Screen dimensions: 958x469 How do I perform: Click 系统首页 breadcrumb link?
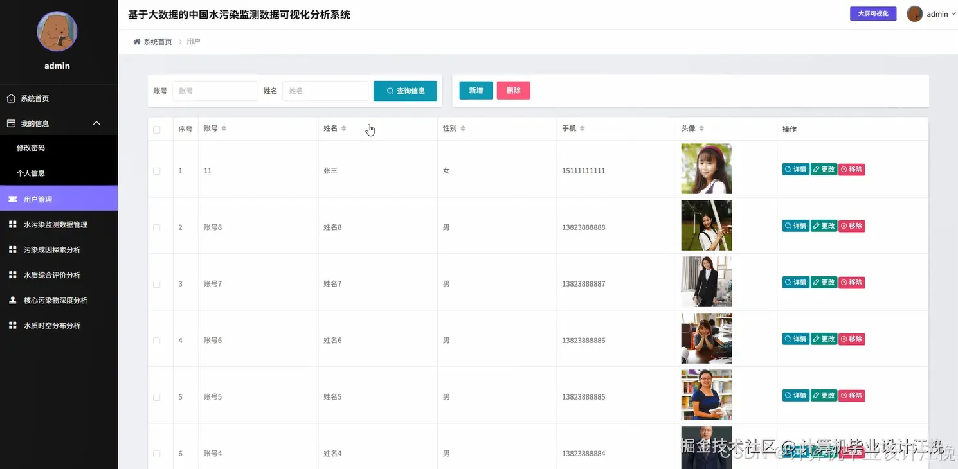pos(158,42)
